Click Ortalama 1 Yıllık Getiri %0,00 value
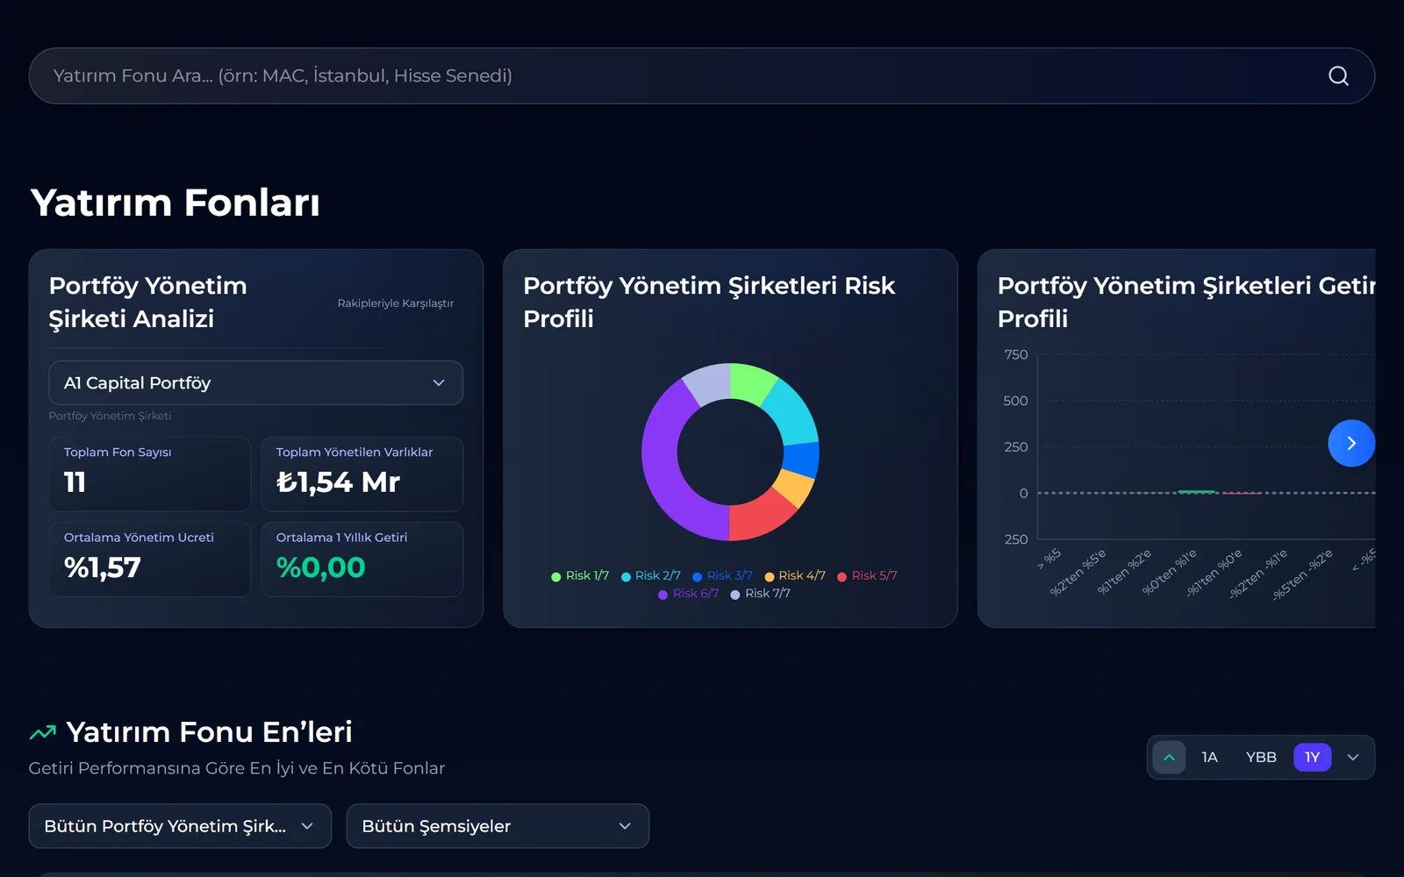Image resolution: width=1404 pixels, height=877 pixels. coord(320,567)
